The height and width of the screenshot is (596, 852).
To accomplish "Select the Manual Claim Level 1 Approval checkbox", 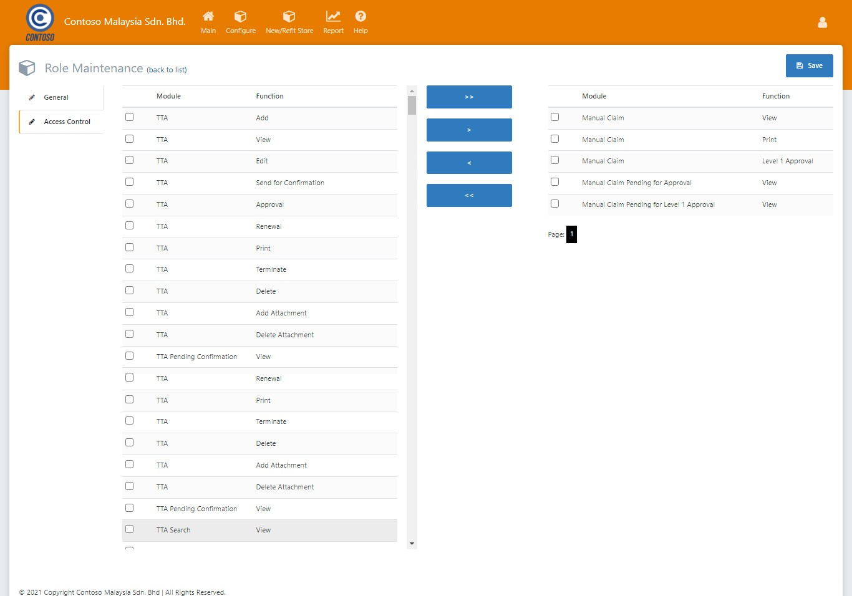I will [554, 160].
